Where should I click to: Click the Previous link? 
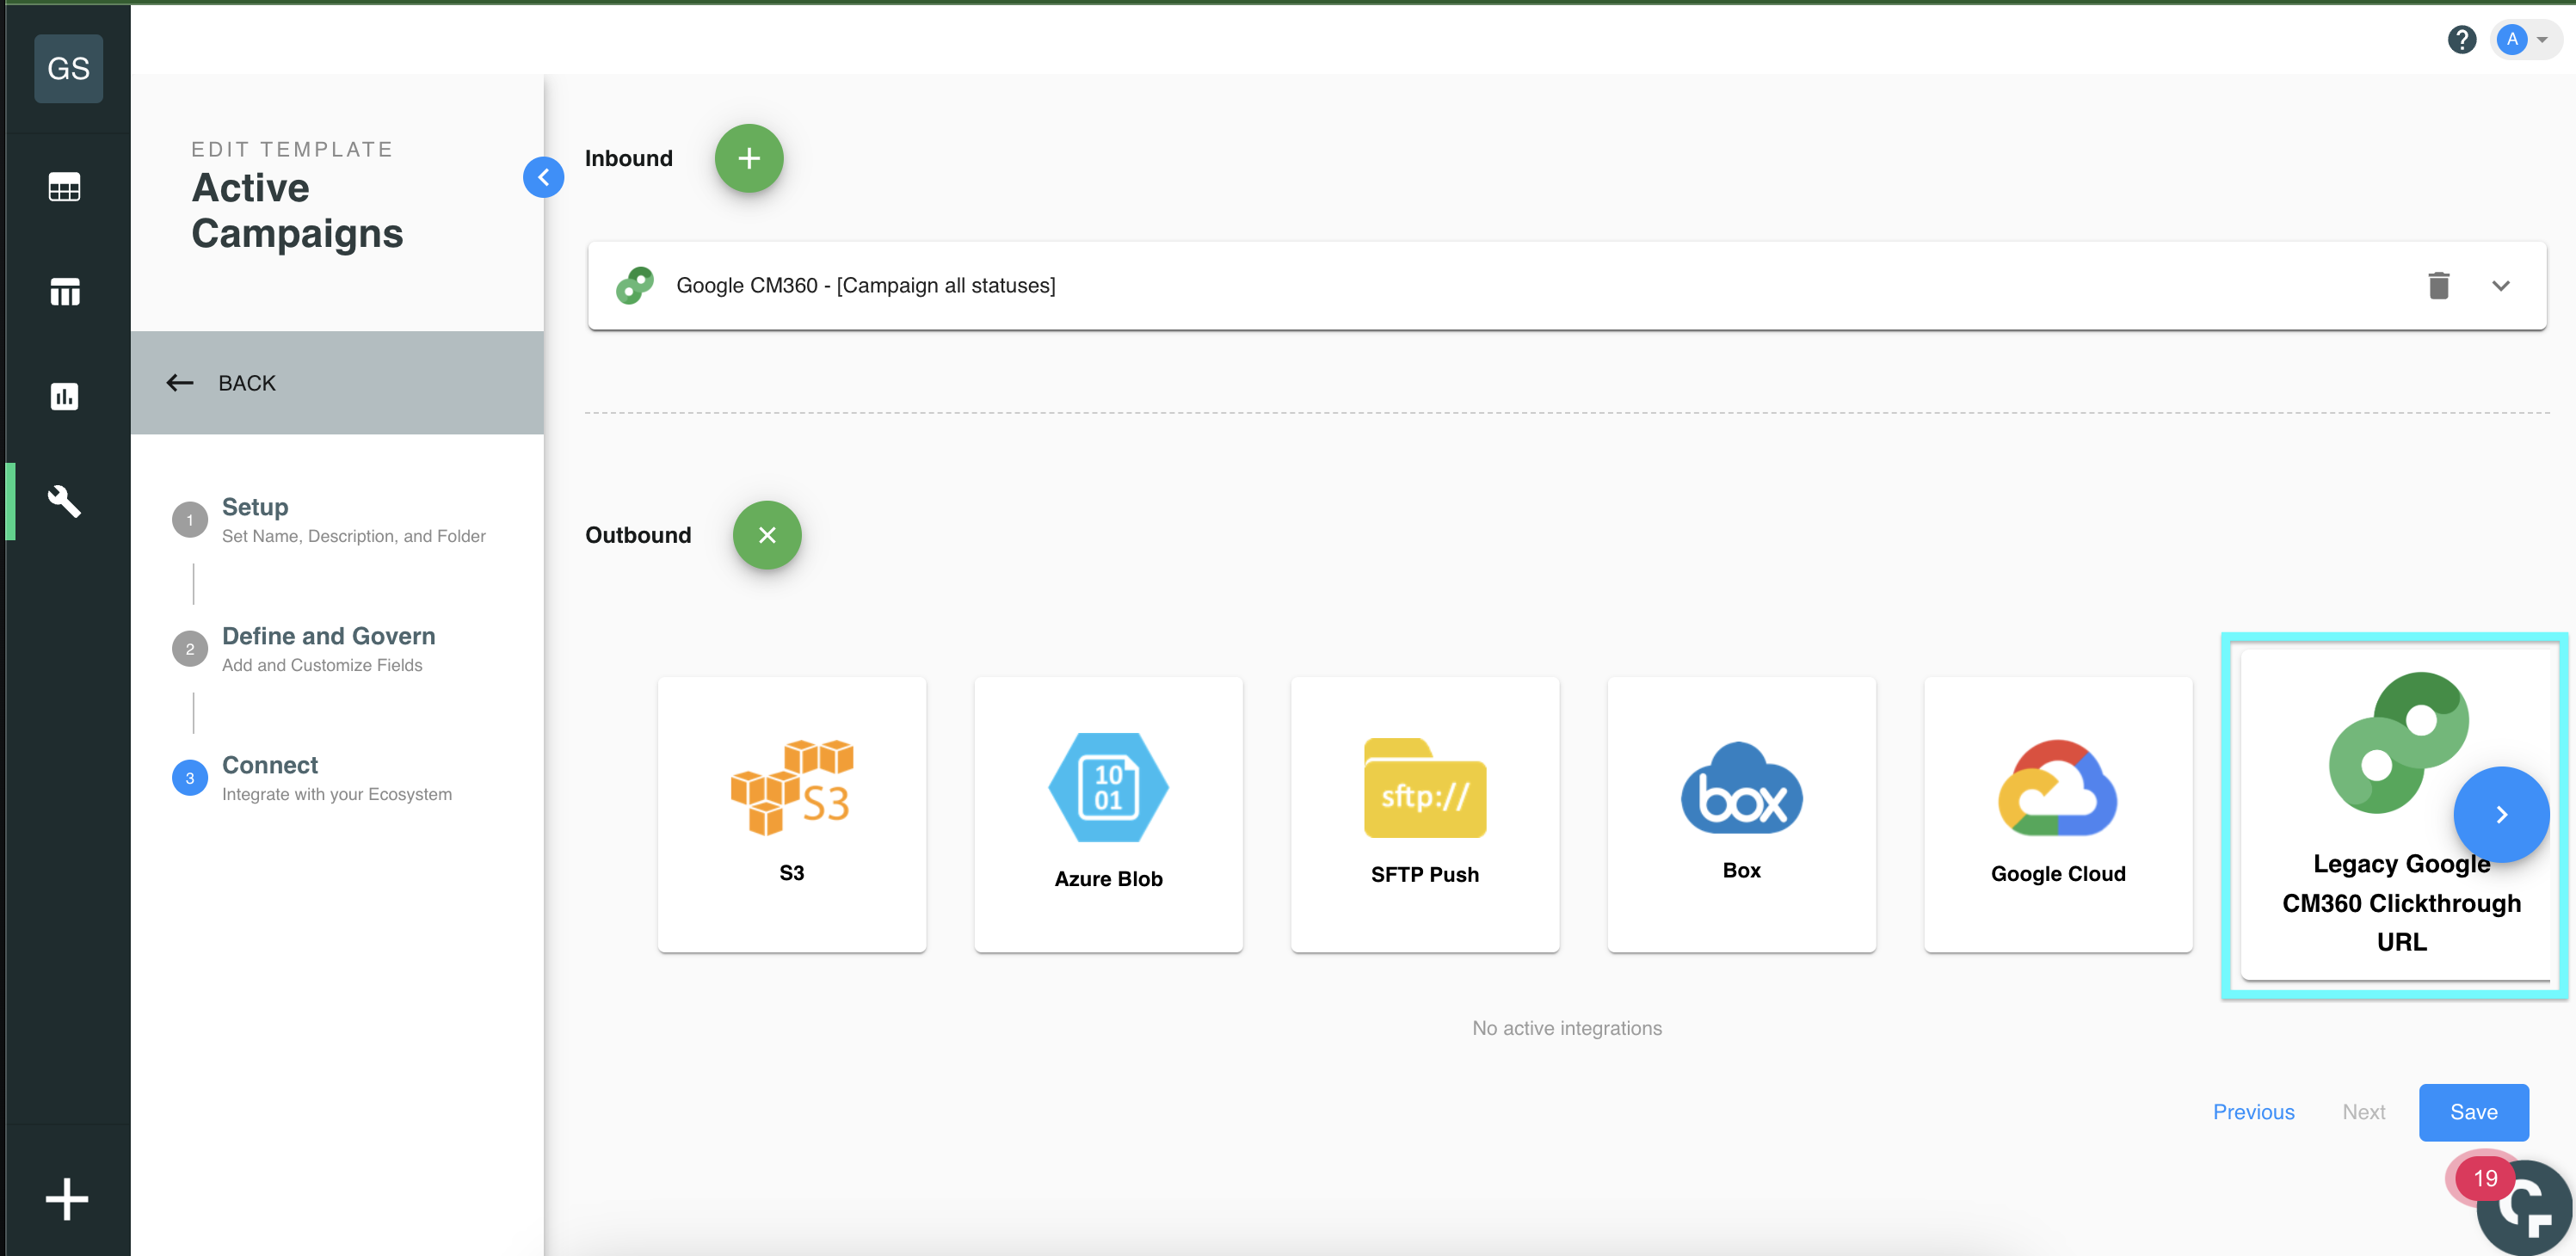pyautogui.click(x=2252, y=1112)
